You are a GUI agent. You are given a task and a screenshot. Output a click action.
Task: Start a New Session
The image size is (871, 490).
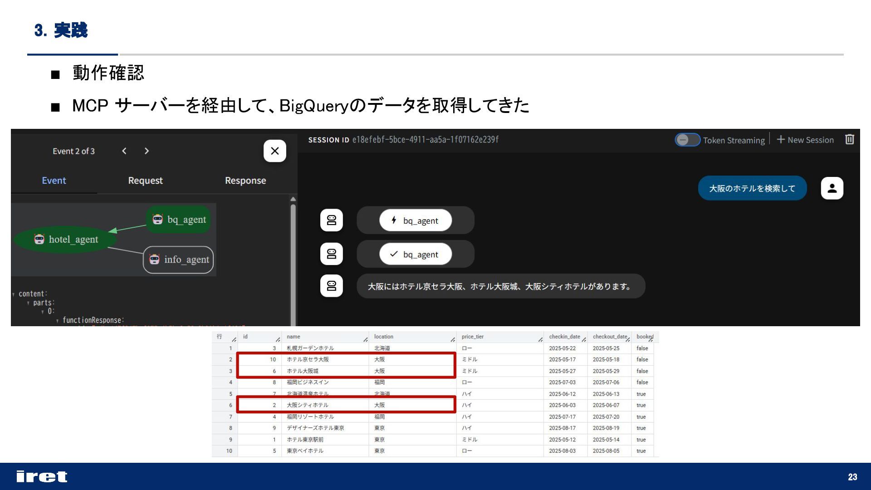(805, 140)
